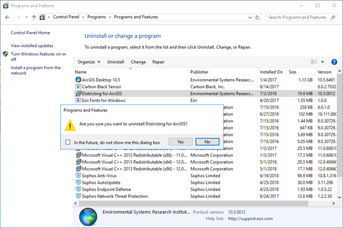Click Repair in the toolbar
The width and height of the screenshot is (343, 228).
pos(159,62)
